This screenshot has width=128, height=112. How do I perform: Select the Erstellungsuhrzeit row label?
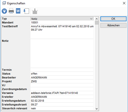(14, 105)
